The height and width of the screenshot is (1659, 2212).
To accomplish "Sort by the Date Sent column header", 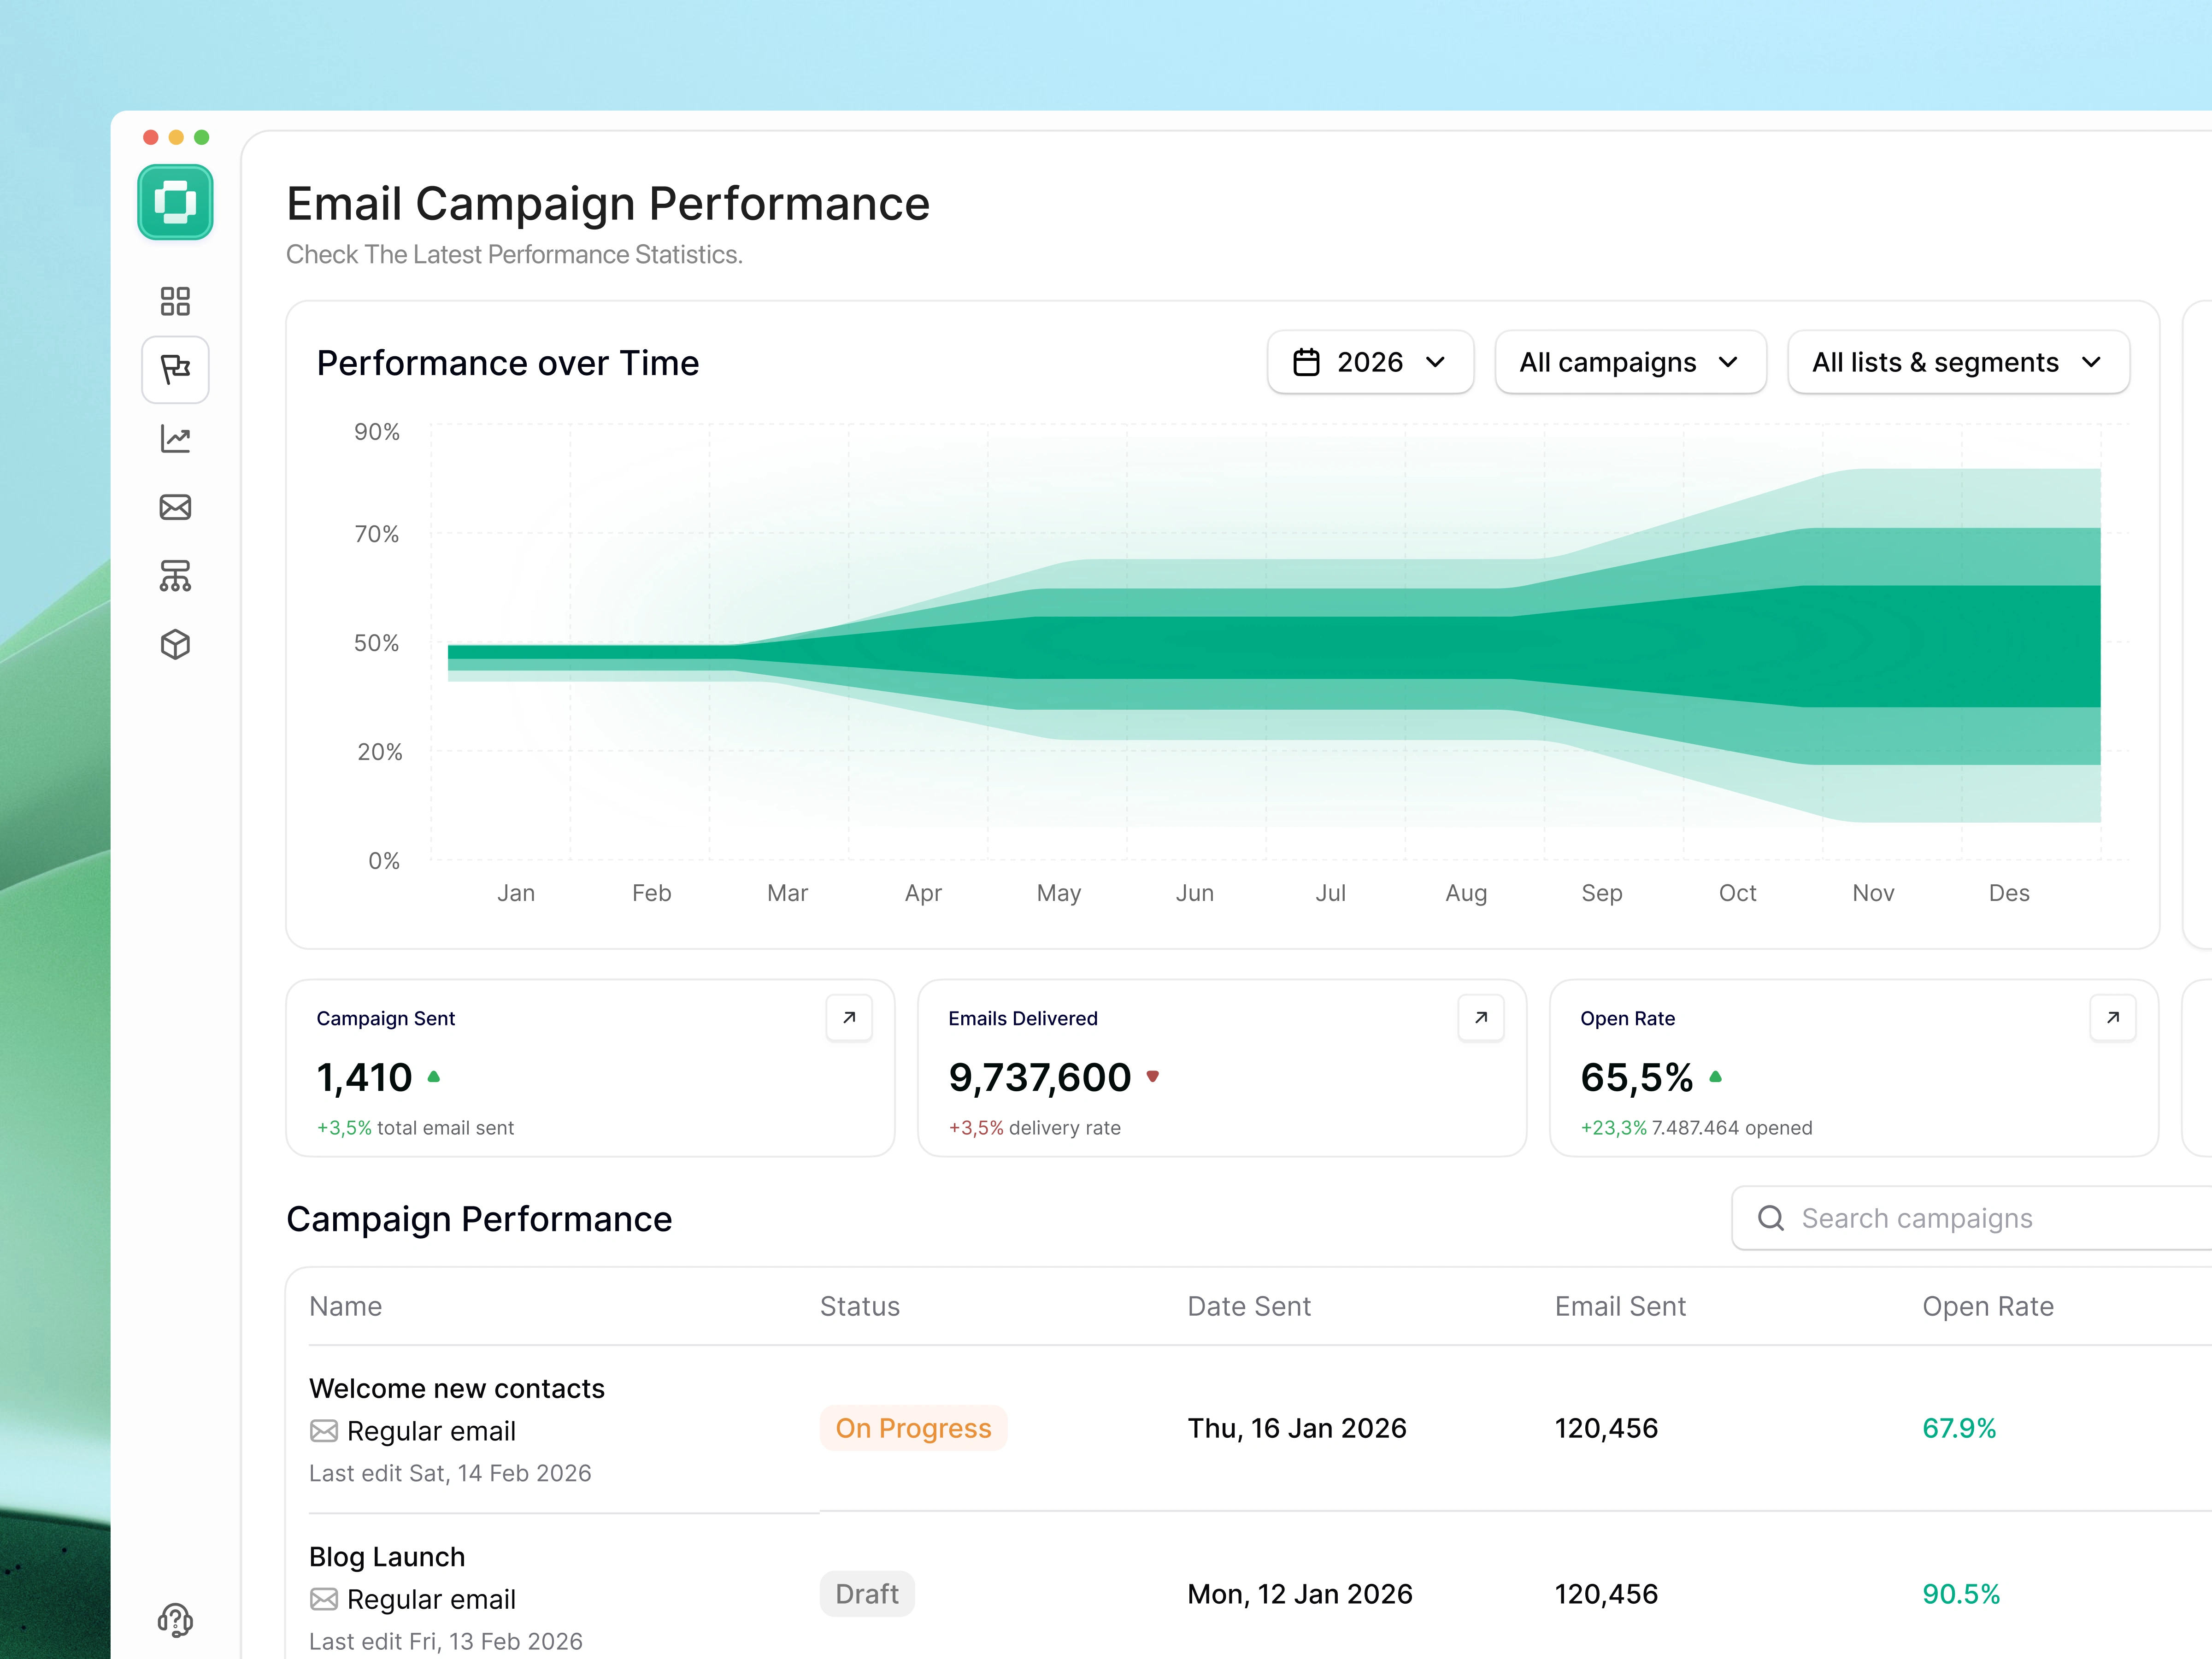I will click(1248, 1306).
